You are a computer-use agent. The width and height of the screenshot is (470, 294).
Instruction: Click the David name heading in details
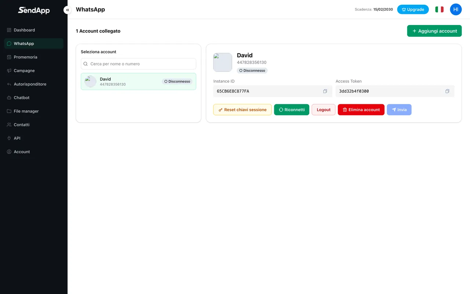(245, 55)
